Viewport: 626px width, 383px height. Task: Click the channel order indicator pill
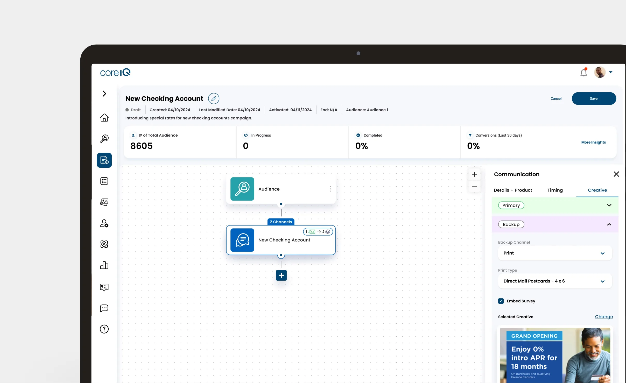click(318, 232)
